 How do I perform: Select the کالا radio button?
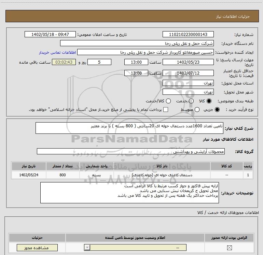(209, 101)
